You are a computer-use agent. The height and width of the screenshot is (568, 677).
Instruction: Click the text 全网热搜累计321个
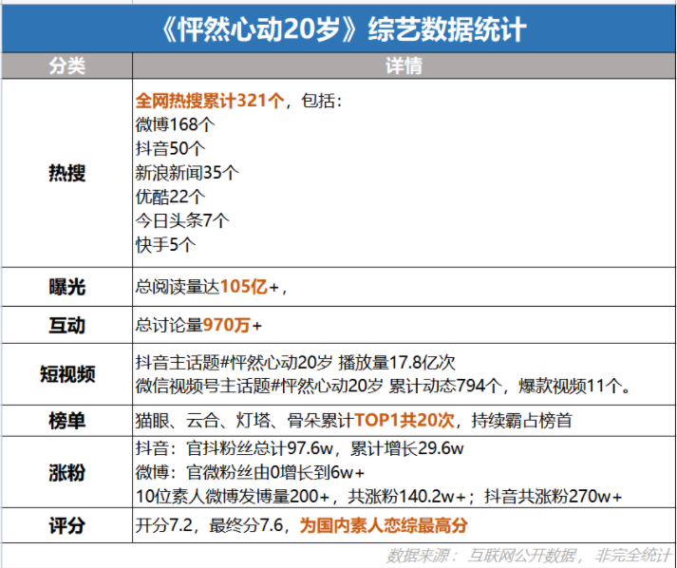210,101
